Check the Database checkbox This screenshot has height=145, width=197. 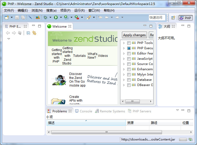(129, 80)
